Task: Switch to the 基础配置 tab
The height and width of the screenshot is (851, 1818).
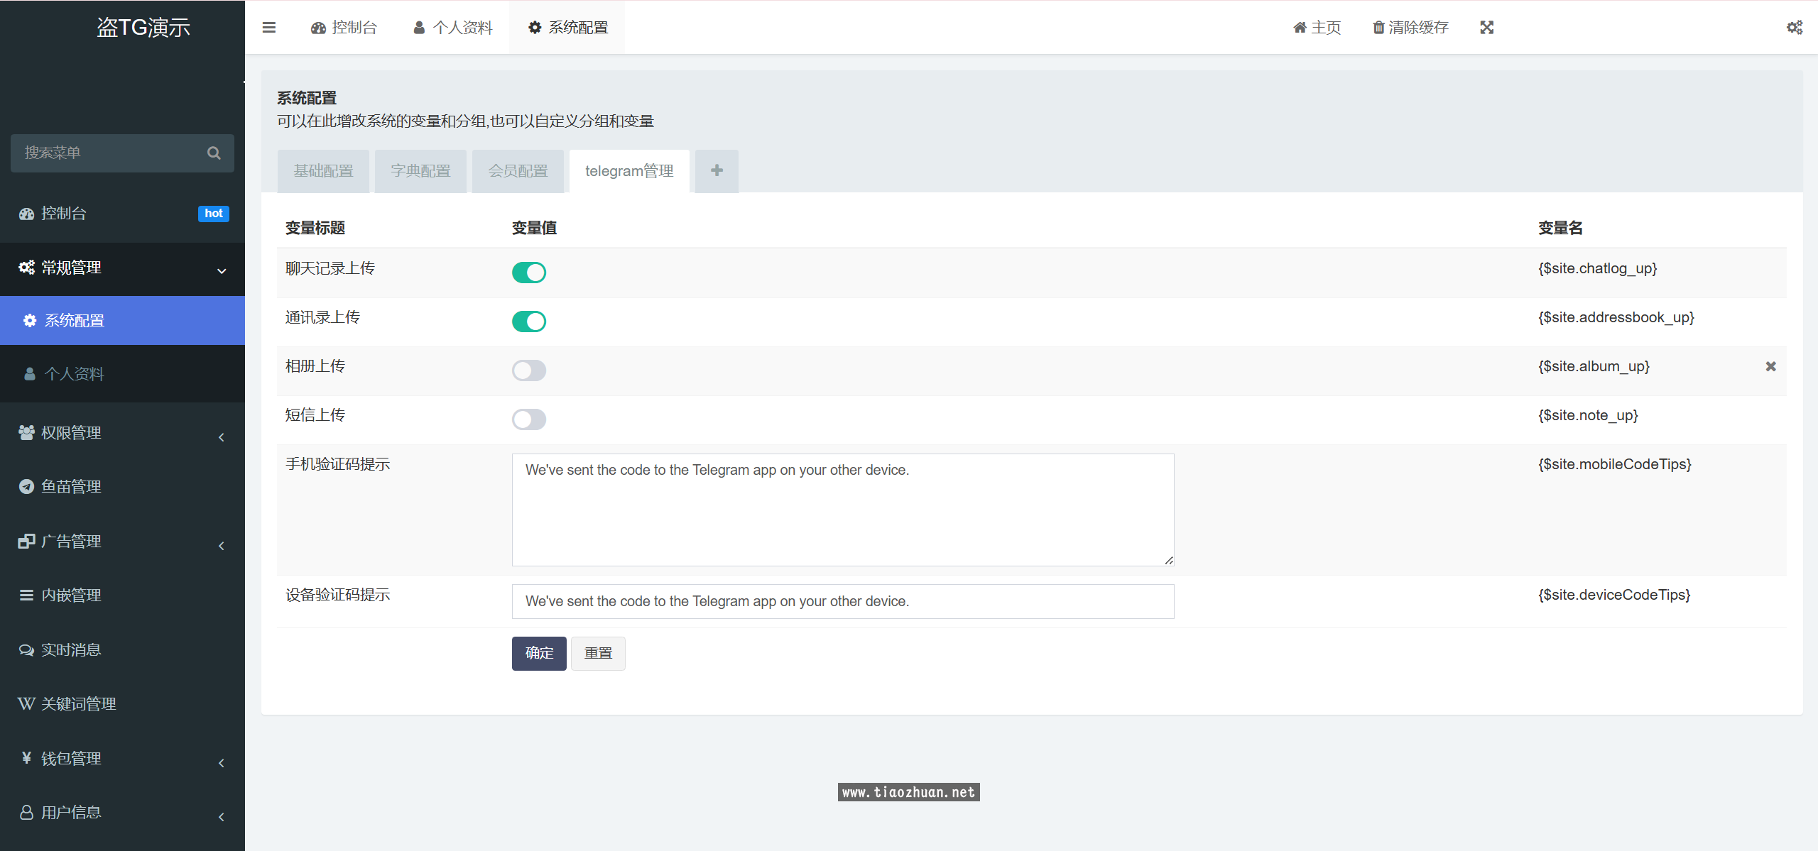Action: (323, 170)
